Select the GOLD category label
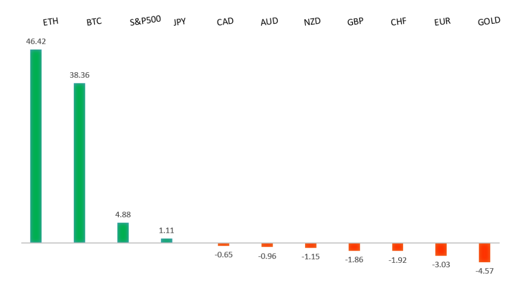This screenshot has width=518, height=288. (x=489, y=21)
